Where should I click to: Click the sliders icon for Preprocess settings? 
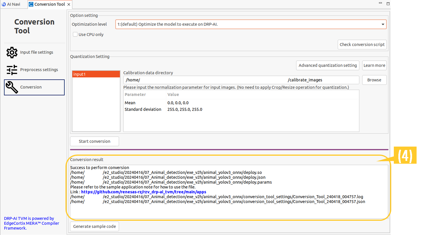(12, 70)
